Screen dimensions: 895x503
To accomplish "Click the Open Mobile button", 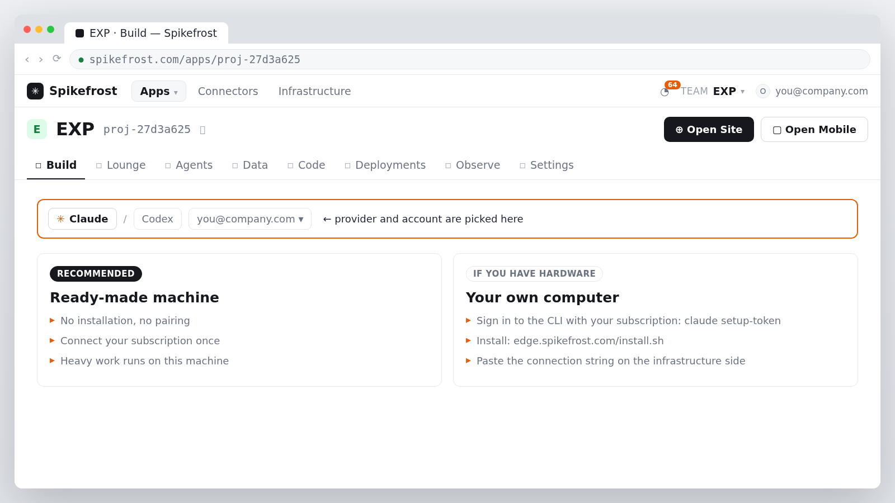I will tap(814, 129).
